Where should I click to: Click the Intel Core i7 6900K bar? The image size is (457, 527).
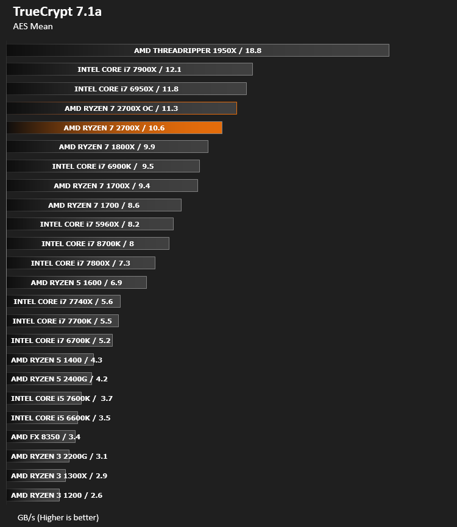103,166
